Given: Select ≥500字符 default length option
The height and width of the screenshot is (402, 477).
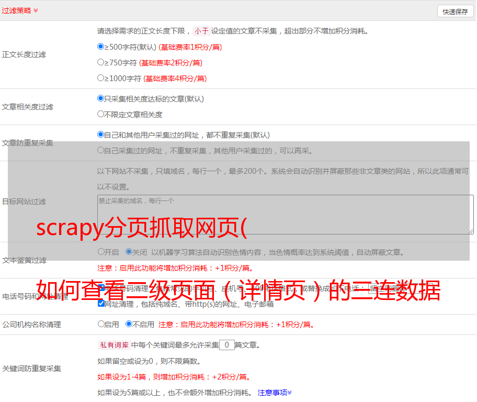Looking at the screenshot, I should click(101, 47).
